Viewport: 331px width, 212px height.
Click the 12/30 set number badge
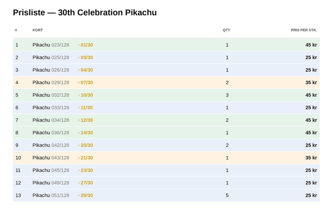[87, 120]
